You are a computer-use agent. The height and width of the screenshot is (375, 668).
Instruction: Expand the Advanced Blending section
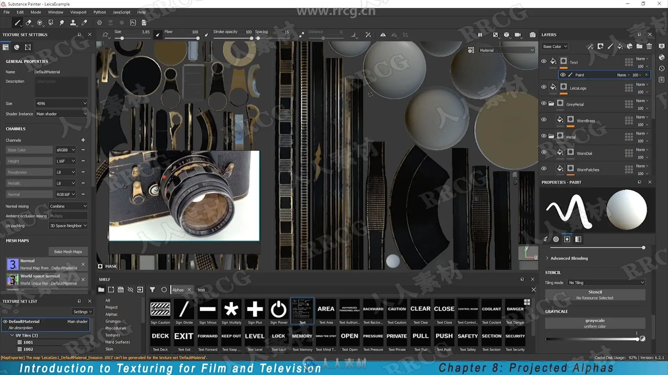point(569,258)
